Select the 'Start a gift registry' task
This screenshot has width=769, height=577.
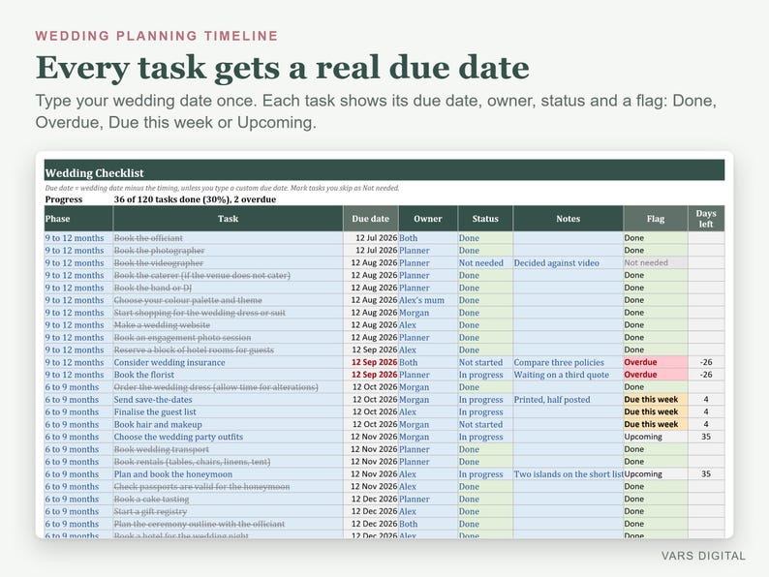tap(228, 511)
